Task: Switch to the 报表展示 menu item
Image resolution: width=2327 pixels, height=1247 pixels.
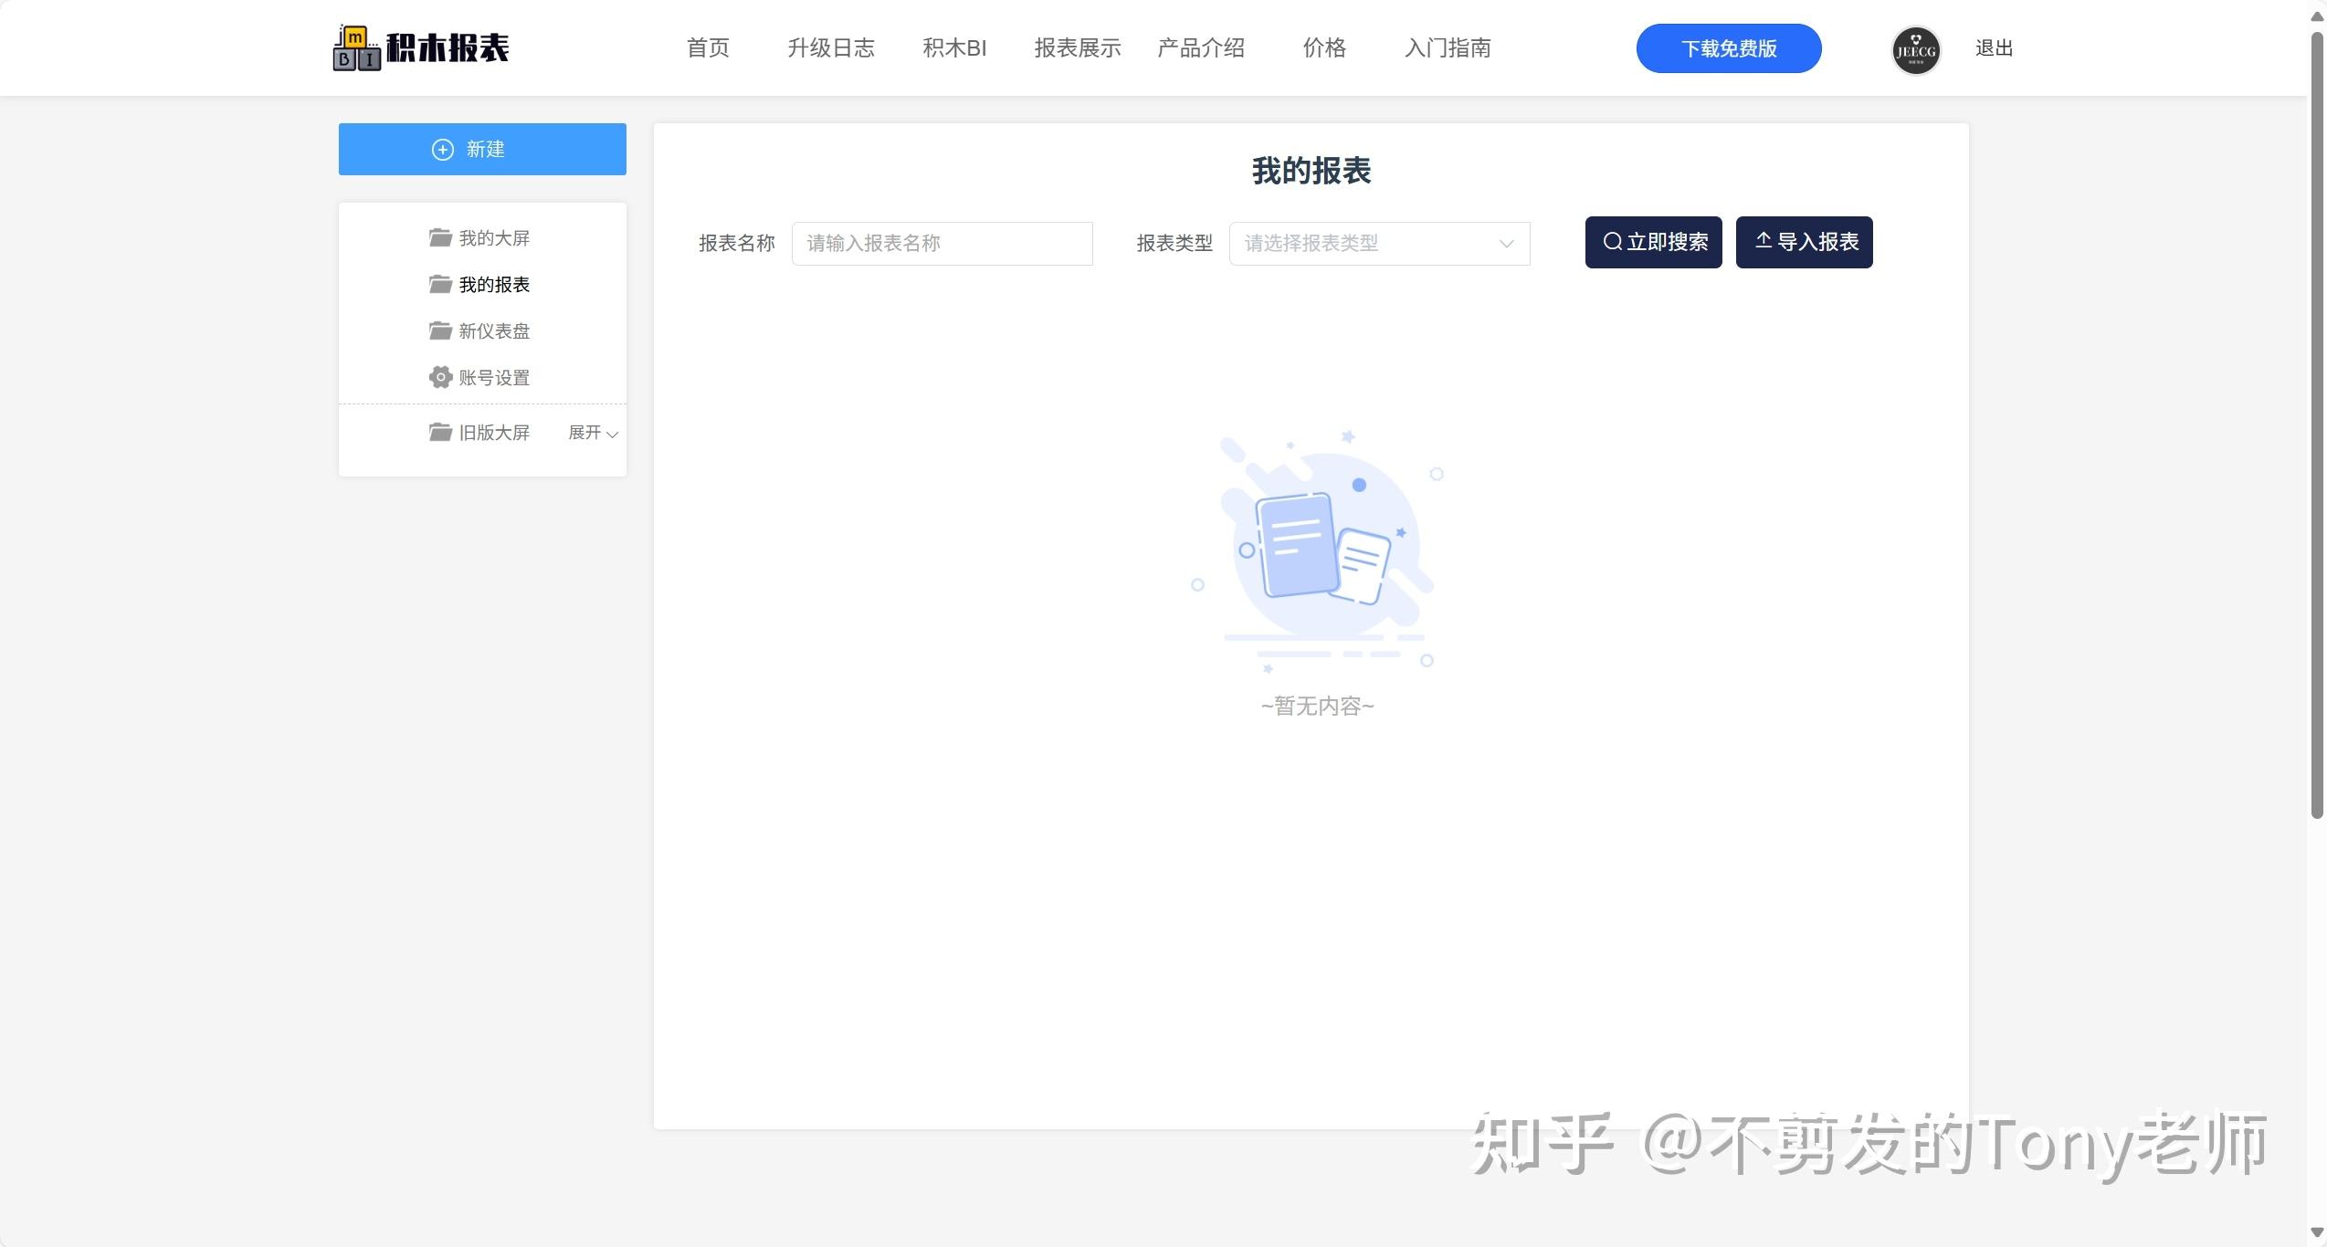Action: tap(1078, 48)
